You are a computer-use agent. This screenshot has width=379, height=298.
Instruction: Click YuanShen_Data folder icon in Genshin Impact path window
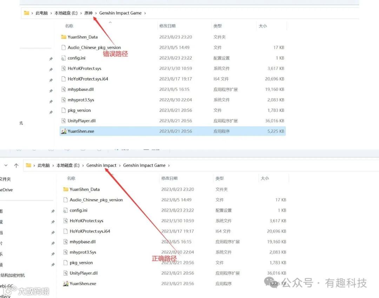66,189
